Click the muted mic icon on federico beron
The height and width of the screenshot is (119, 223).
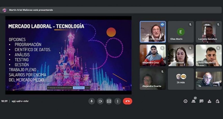click(218, 48)
